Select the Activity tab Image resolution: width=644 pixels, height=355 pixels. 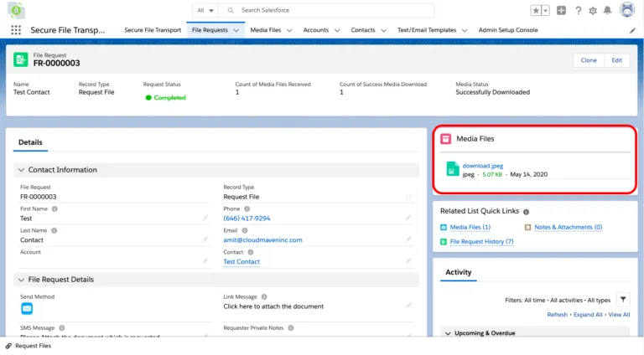click(459, 272)
